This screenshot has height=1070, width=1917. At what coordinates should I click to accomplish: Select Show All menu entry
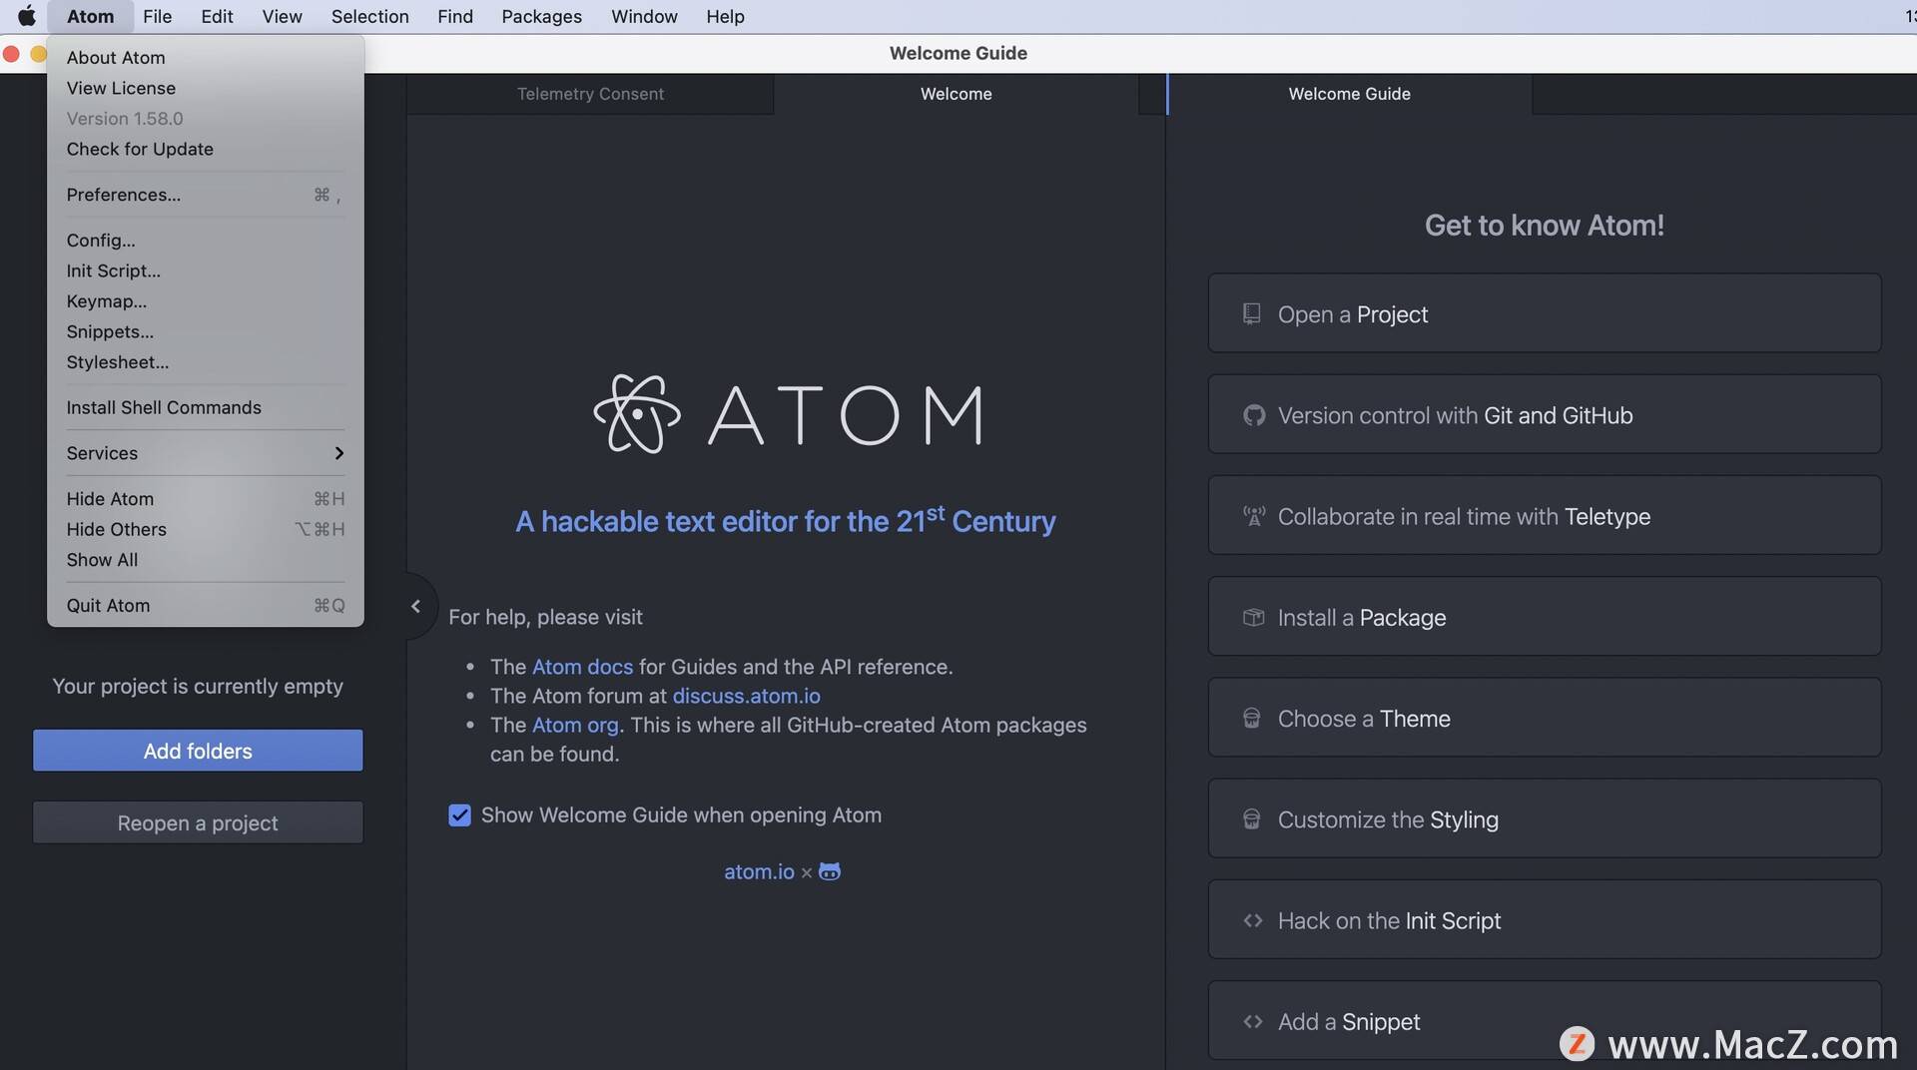205,560
